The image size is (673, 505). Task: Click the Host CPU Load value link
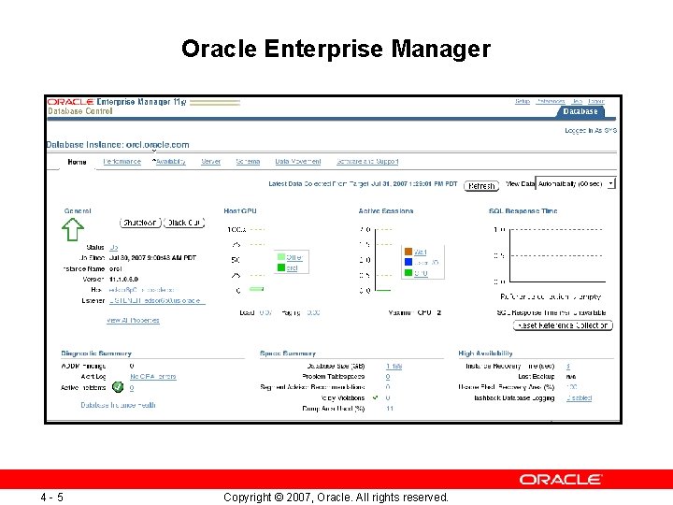coord(265,312)
